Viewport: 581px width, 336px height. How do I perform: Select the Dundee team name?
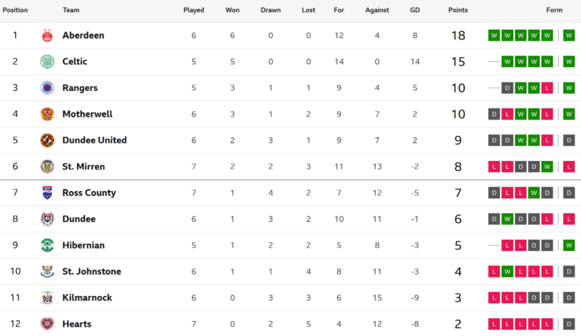coord(79,219)
